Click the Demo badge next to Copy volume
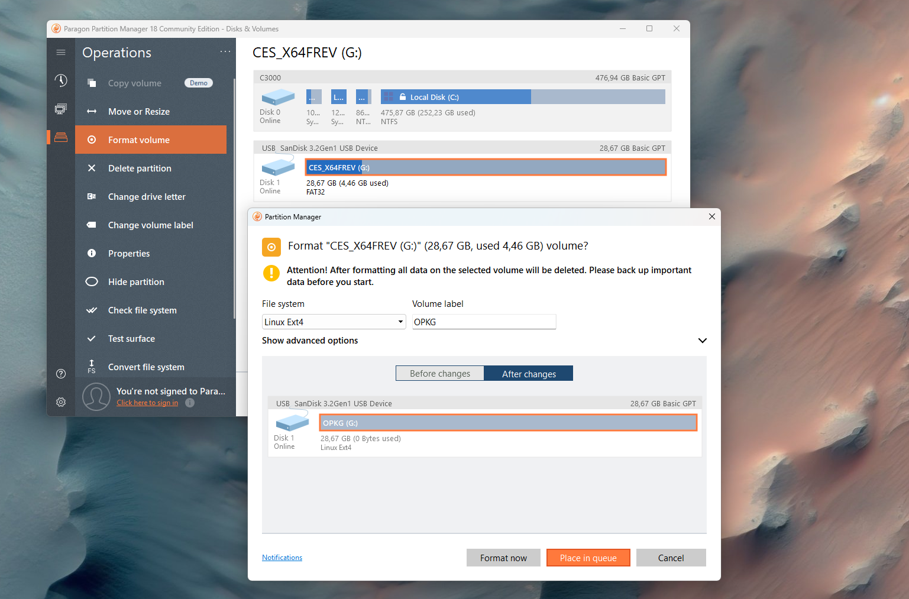909x599 pixels. point(199,83)
